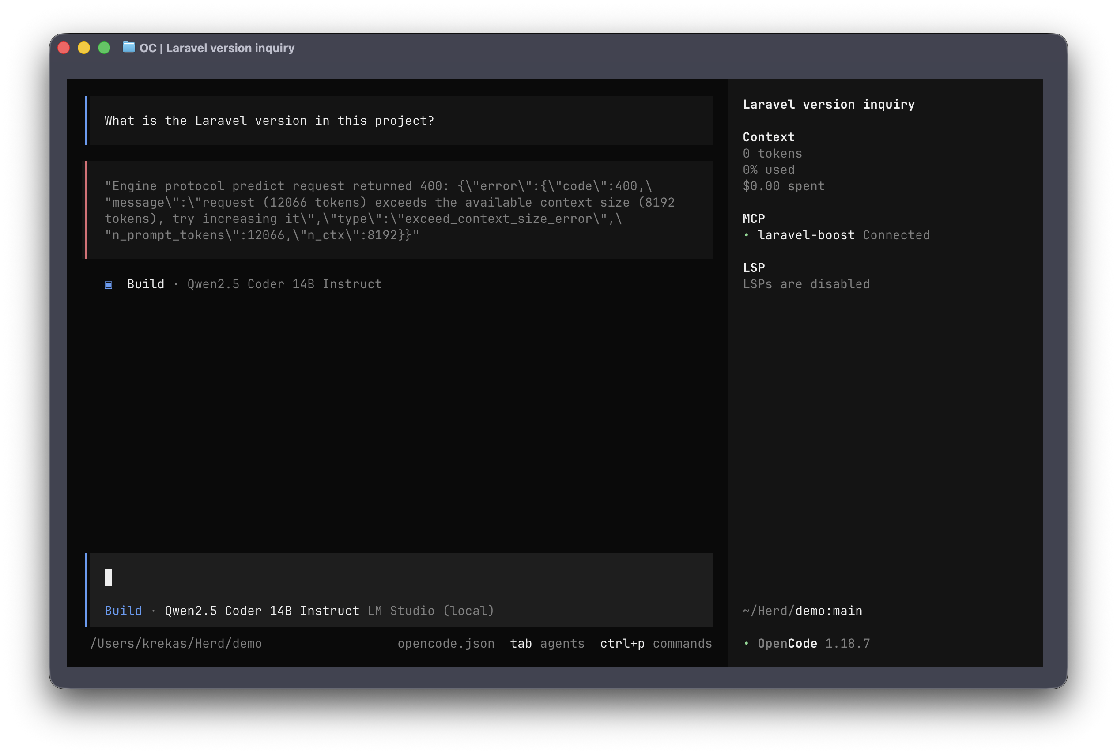Viewport: 1117px width, 754px height.
Task: Click the Laravel version inquiry sidebar title
Action: (829, 104)
